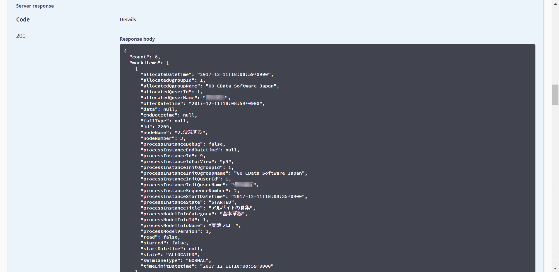Click the "workitems" array key

point(149,63)
